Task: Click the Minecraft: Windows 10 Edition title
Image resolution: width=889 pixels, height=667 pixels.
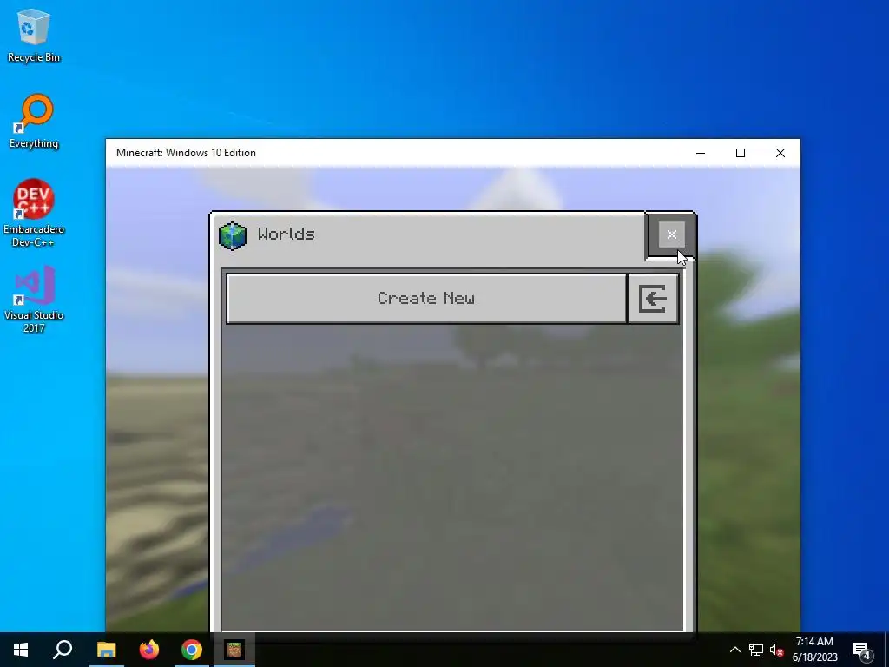Action: (186, 153)
